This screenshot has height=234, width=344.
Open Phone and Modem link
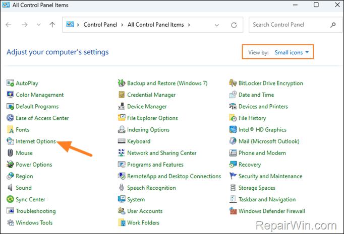pos(262,153)
